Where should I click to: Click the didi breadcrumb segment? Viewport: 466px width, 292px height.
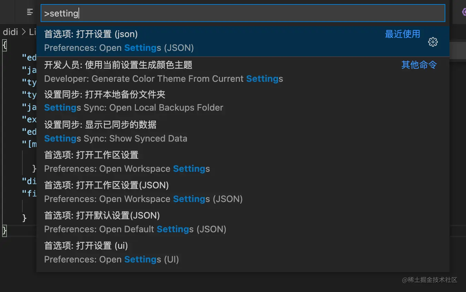10,32
